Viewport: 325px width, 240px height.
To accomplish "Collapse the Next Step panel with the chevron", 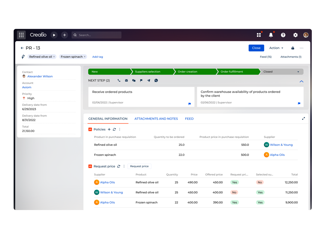I will pyautogui.click(x=302, y=81).
